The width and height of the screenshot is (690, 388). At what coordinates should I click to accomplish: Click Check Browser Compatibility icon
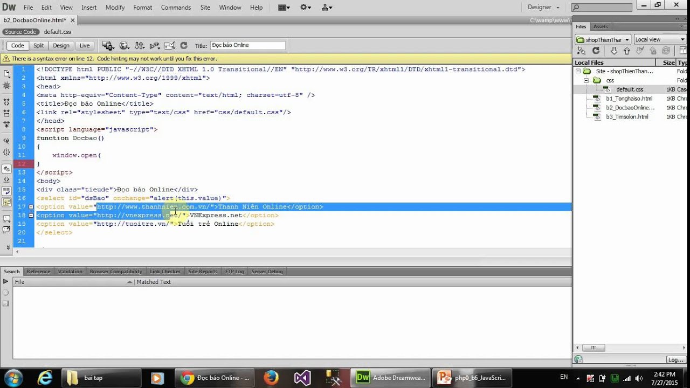click(169, 46)
